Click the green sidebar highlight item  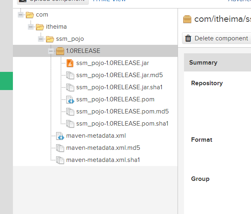[x=6, y=81]
